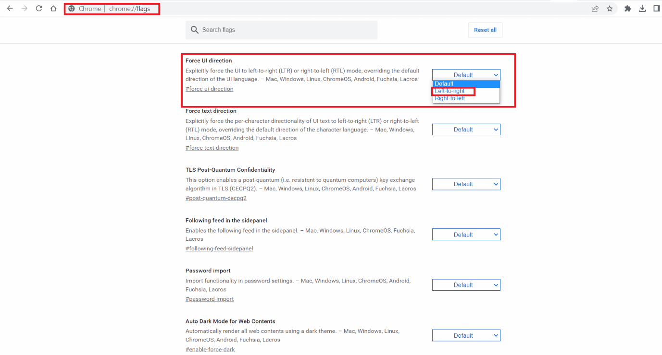Open the Extensions puzzle icon
The height and width of the screenshot is (355, 662).
coord(627,9)
